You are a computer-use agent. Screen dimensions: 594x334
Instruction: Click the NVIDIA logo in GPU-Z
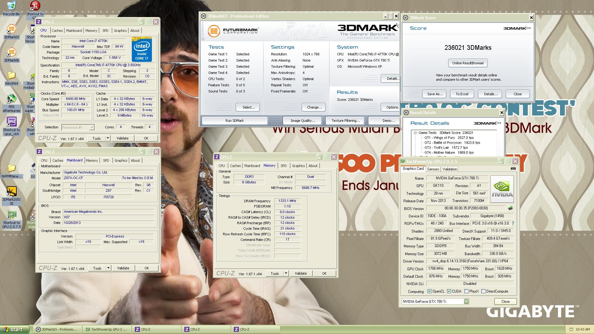click(502, 189)
